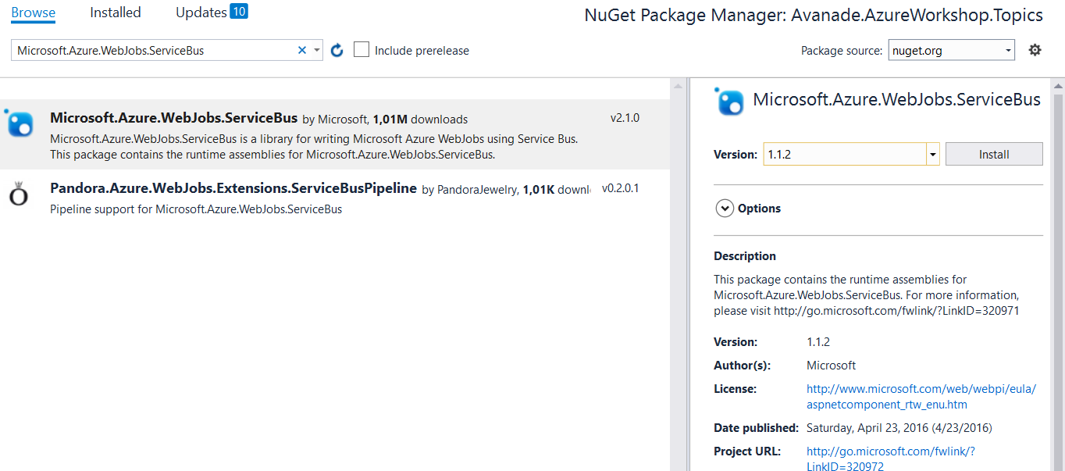Clear the search box text
Image resolution: width=1065 pixels, height=471 pixels.
pos(302,51)
